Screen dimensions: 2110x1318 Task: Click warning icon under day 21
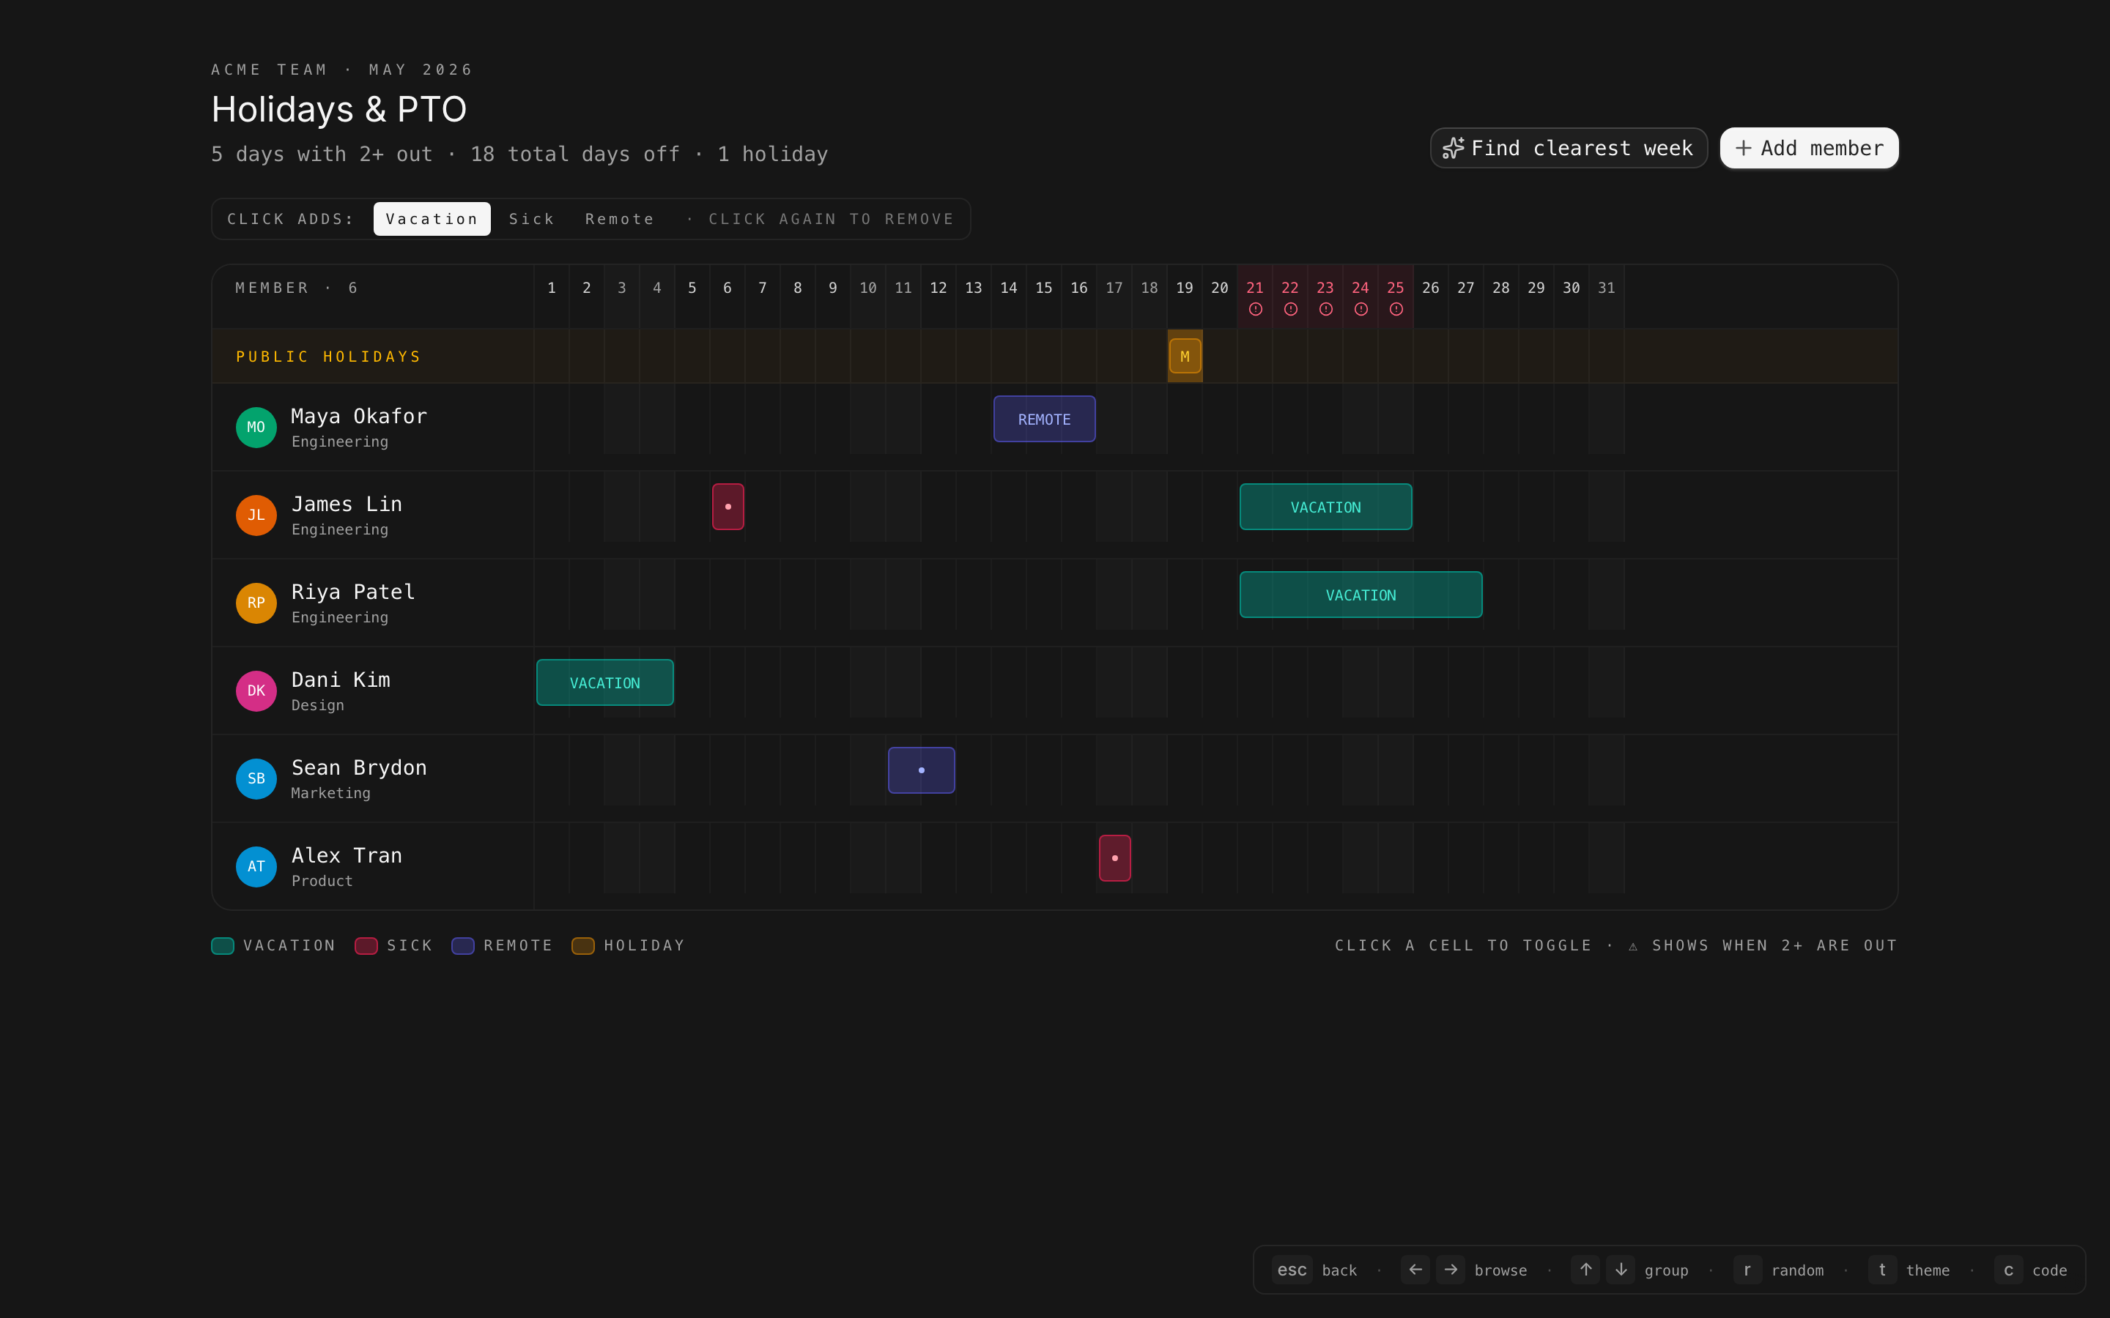(1255, 310)
